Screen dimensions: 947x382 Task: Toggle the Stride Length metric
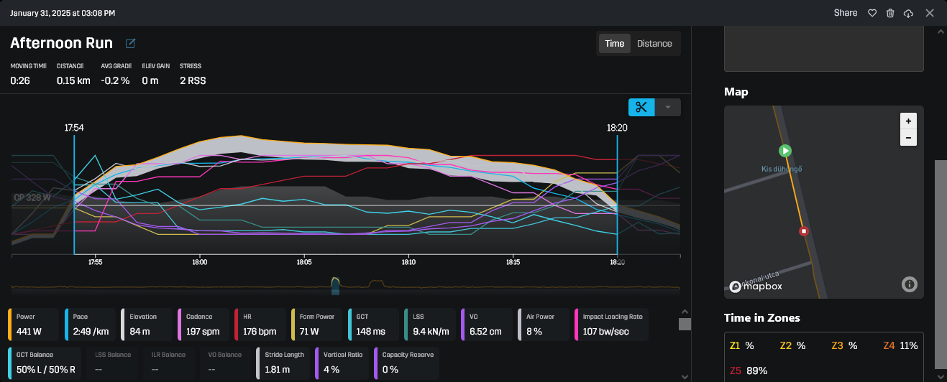283,364
